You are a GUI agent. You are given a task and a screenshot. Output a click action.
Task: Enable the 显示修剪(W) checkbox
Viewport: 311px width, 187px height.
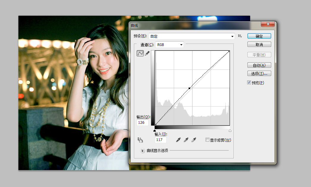[x=207, y=140]
